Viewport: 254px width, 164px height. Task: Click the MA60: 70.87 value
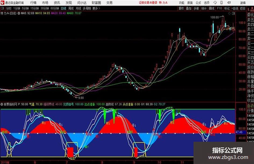[x=74, y=13]
